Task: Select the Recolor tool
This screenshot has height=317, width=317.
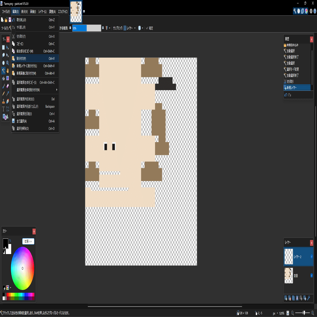Action: 8,101
